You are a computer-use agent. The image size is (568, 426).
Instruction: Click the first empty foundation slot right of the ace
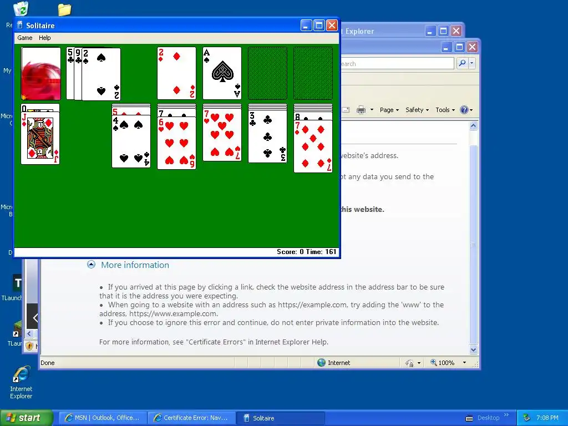(268, 73)
